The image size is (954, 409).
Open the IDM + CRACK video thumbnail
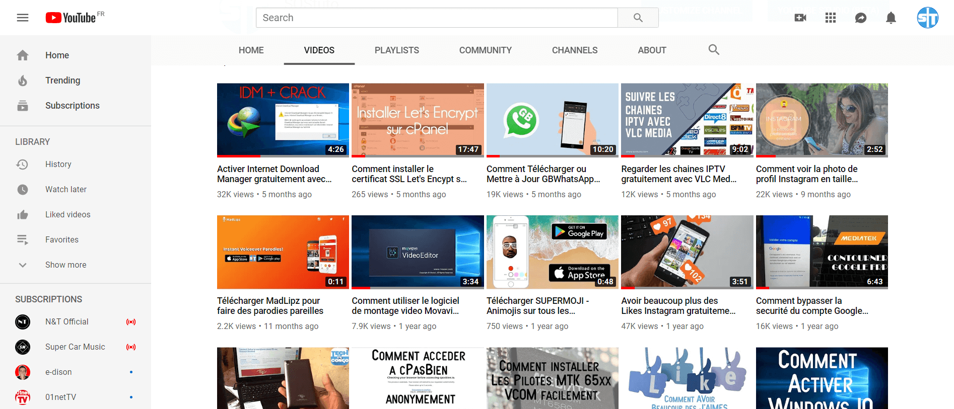coord(283,120)
